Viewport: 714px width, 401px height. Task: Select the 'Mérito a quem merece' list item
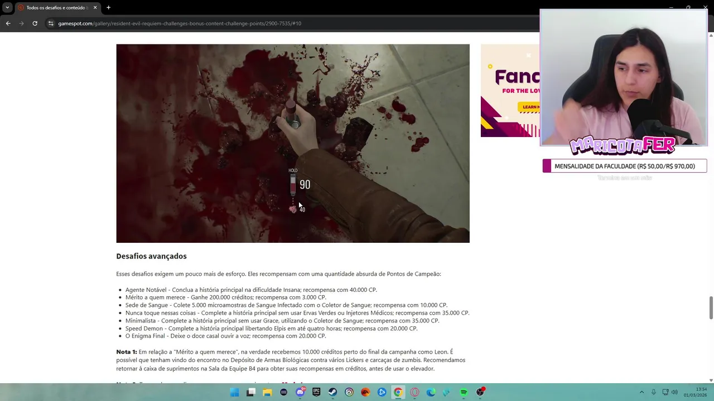point(225,297)
